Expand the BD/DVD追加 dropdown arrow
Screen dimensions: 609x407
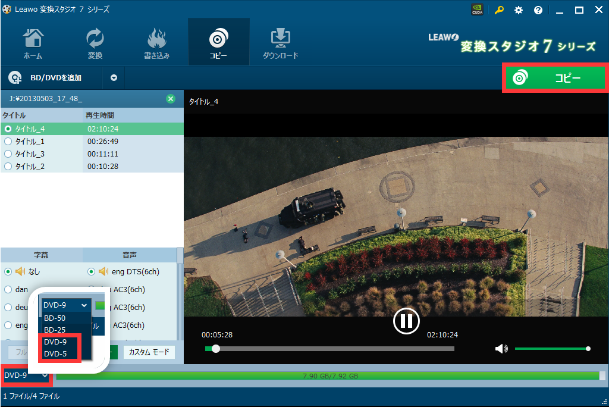tap(114, 77)
